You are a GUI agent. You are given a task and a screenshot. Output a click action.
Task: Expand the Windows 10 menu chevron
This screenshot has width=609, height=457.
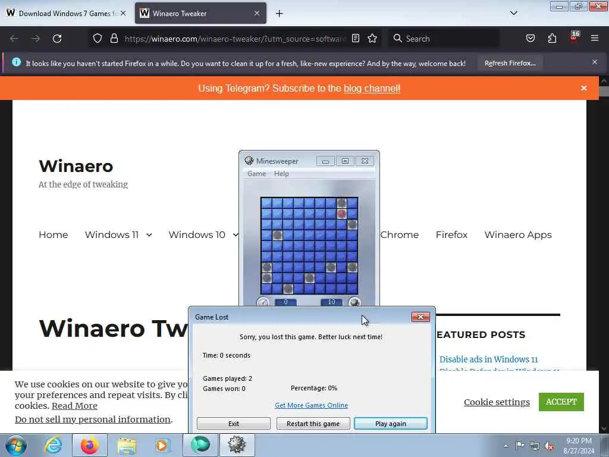236,234
